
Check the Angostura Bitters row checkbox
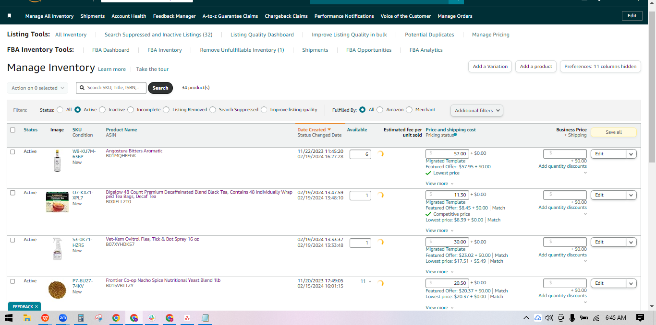click(x=12, y=151)
